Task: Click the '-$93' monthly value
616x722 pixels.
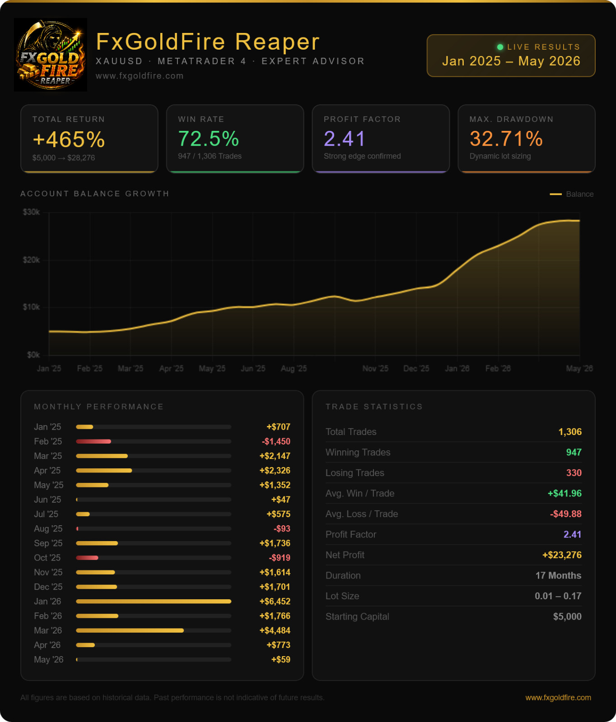Action: [x=282, y=529]
